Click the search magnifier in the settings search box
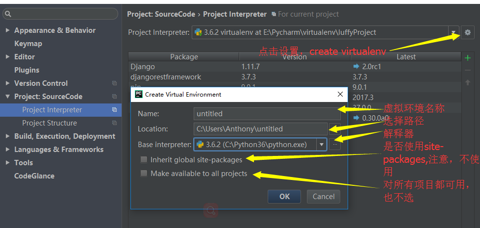480x228 pixels. tap(8, 14)
